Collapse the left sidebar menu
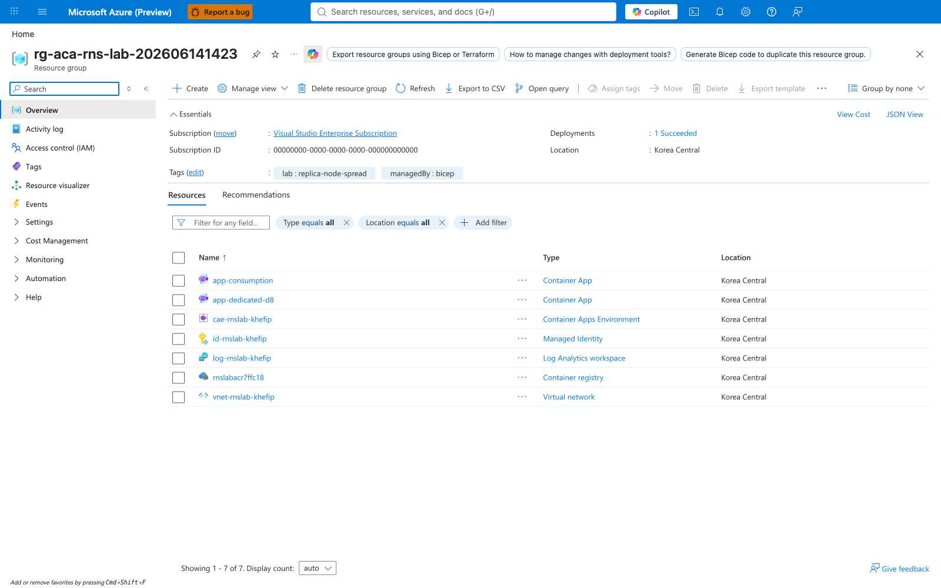 pos(146,89)
